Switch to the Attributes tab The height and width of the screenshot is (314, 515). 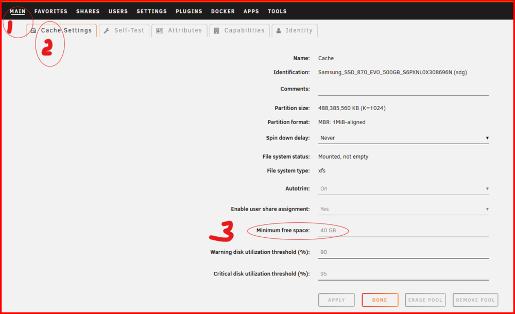pos(179,30)
